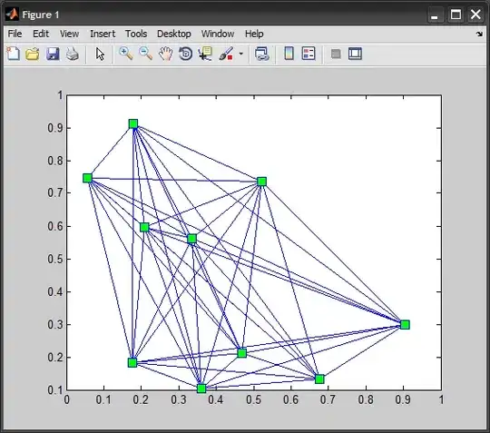Click the x-axis tick label 0.9
The height and width of the screenshot is (433, 490).
(403, 399)
